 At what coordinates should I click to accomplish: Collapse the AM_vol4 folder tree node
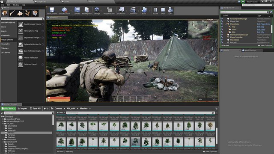(x=3, y=124)
